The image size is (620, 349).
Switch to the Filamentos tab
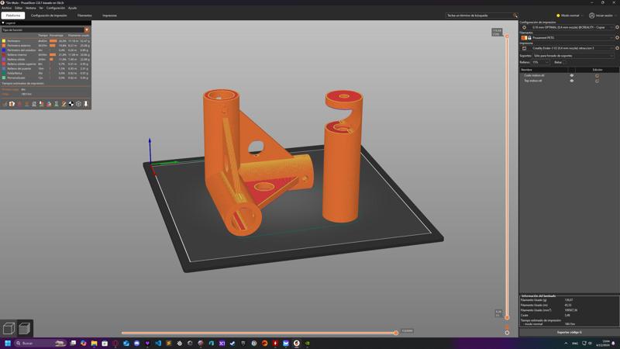[84, 16]
